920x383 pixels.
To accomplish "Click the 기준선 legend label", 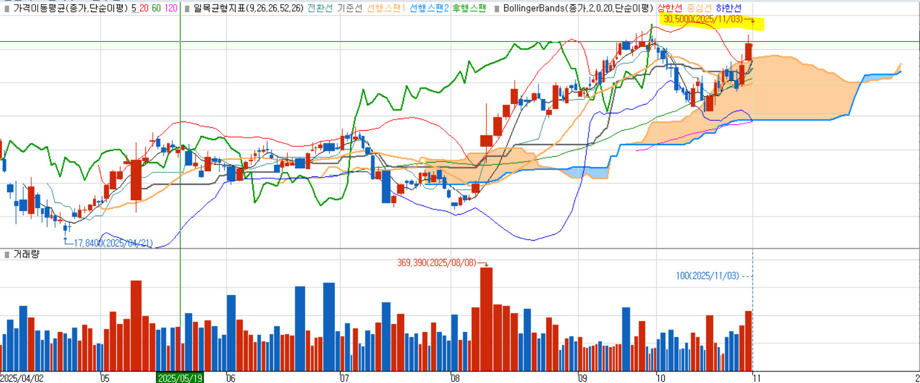I will click(x=350, y=8).
